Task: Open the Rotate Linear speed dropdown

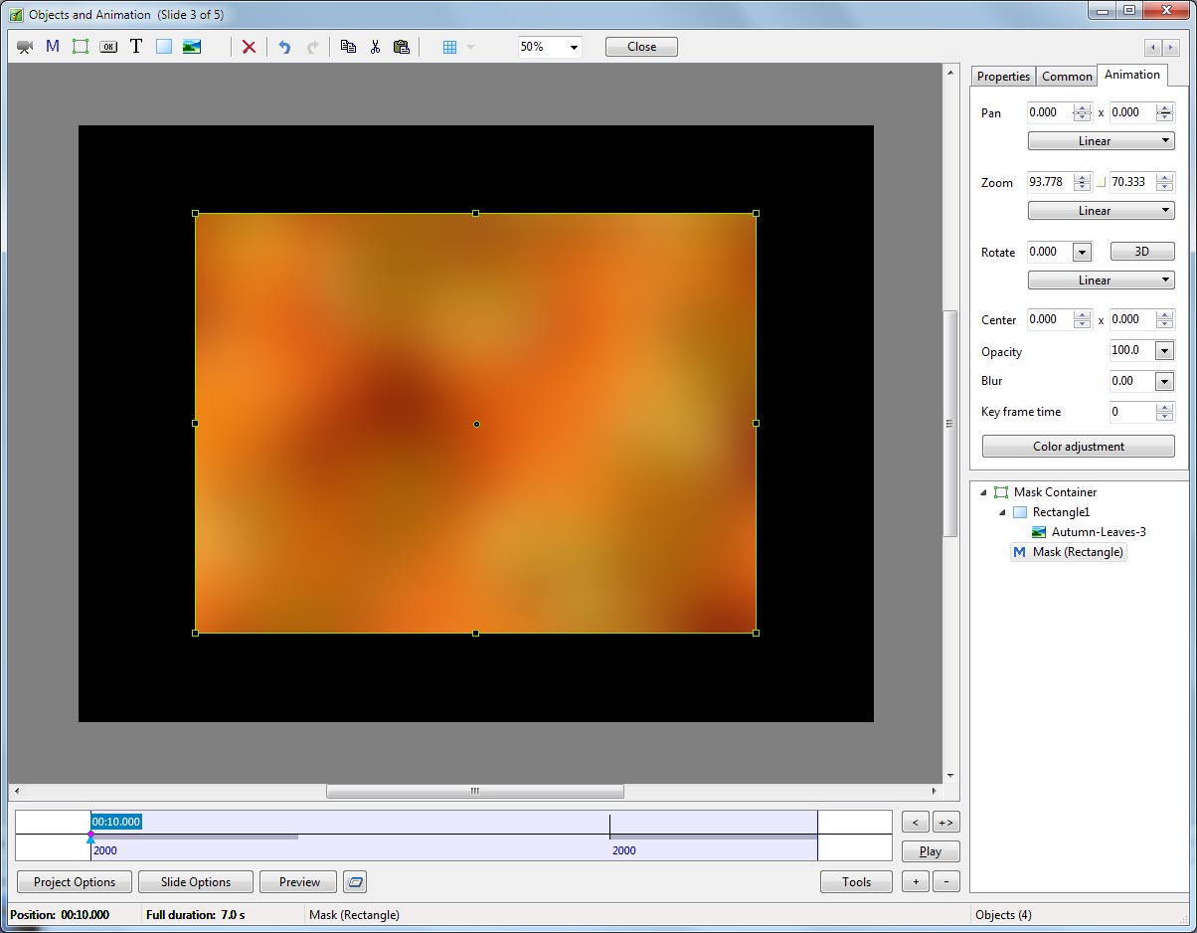Action: click(1101, 280)
